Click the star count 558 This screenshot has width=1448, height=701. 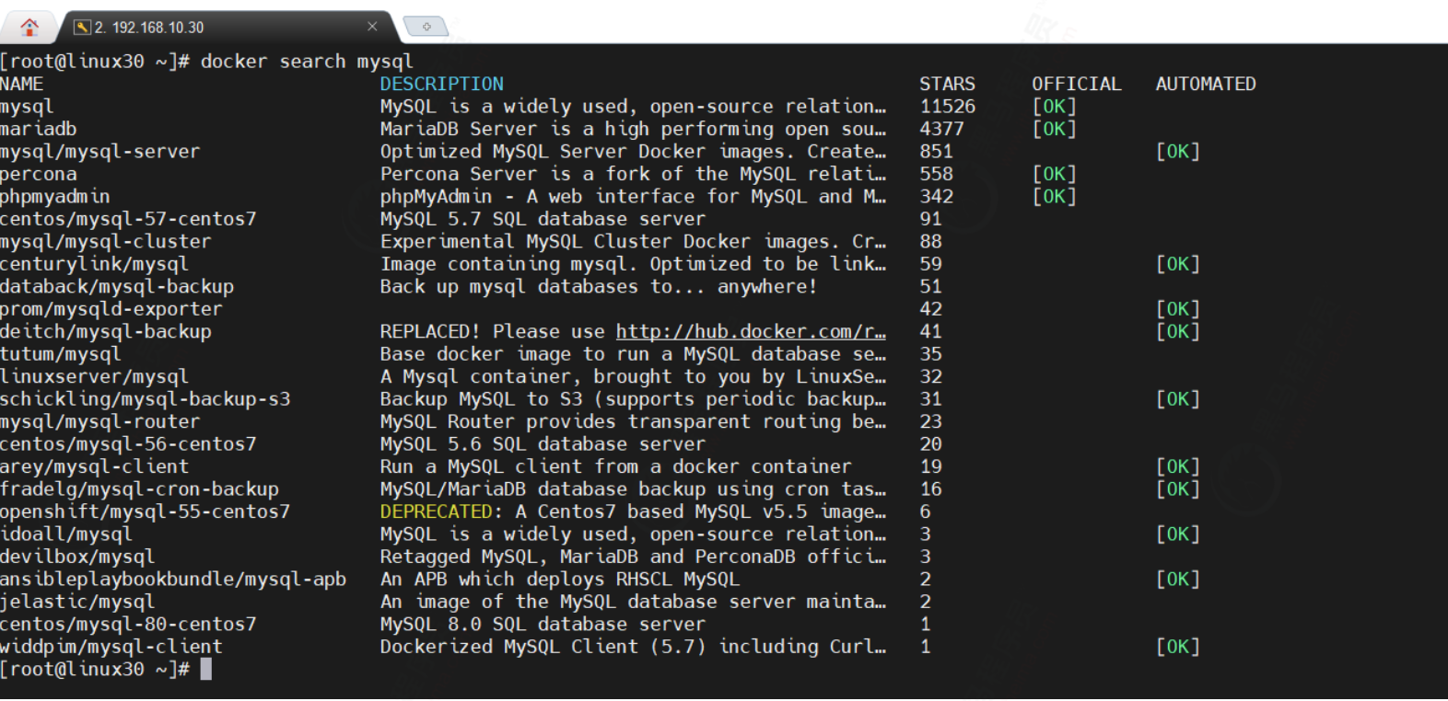pyautogui.click(x=937, y=174)
